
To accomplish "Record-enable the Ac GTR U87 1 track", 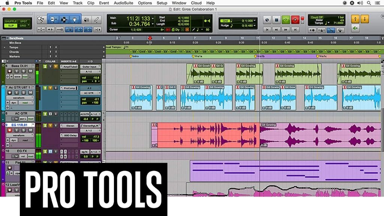I will 9,93.
